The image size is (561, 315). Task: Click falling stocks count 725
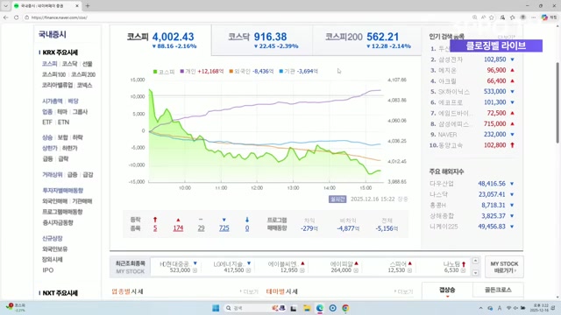(x=224, y=227)
